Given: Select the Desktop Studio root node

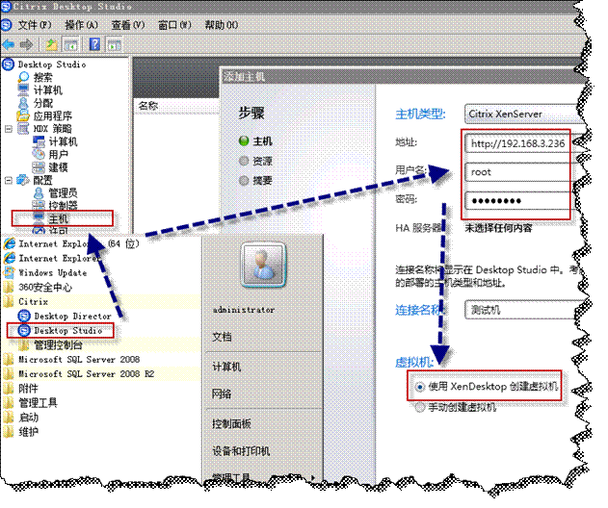Looking at the screenshot, I should click(52, 64).
